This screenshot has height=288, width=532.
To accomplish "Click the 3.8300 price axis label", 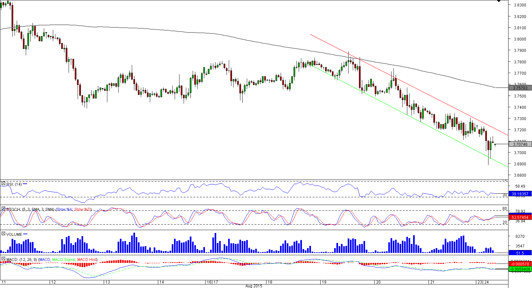I will (x=520, y=5).
